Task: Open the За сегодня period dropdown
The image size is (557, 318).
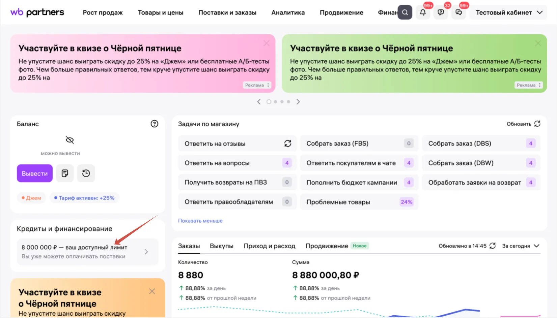Action: click(x=521, y=246)
